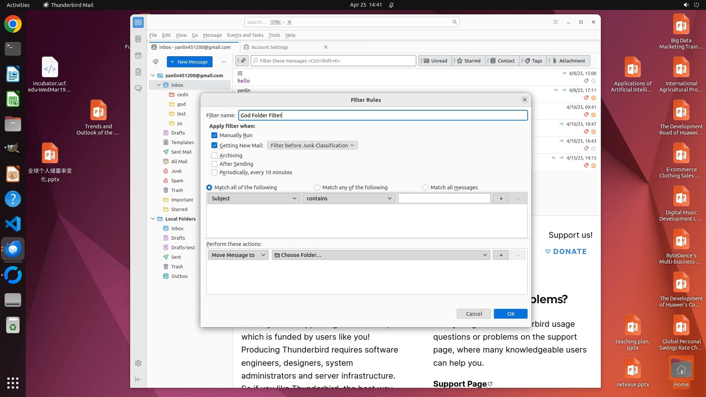
Task: Launch Visual Studio Code from dock
Action: pyautogui.click(x=13, y=224)
